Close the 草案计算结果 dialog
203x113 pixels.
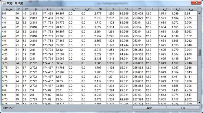(196, 2)
